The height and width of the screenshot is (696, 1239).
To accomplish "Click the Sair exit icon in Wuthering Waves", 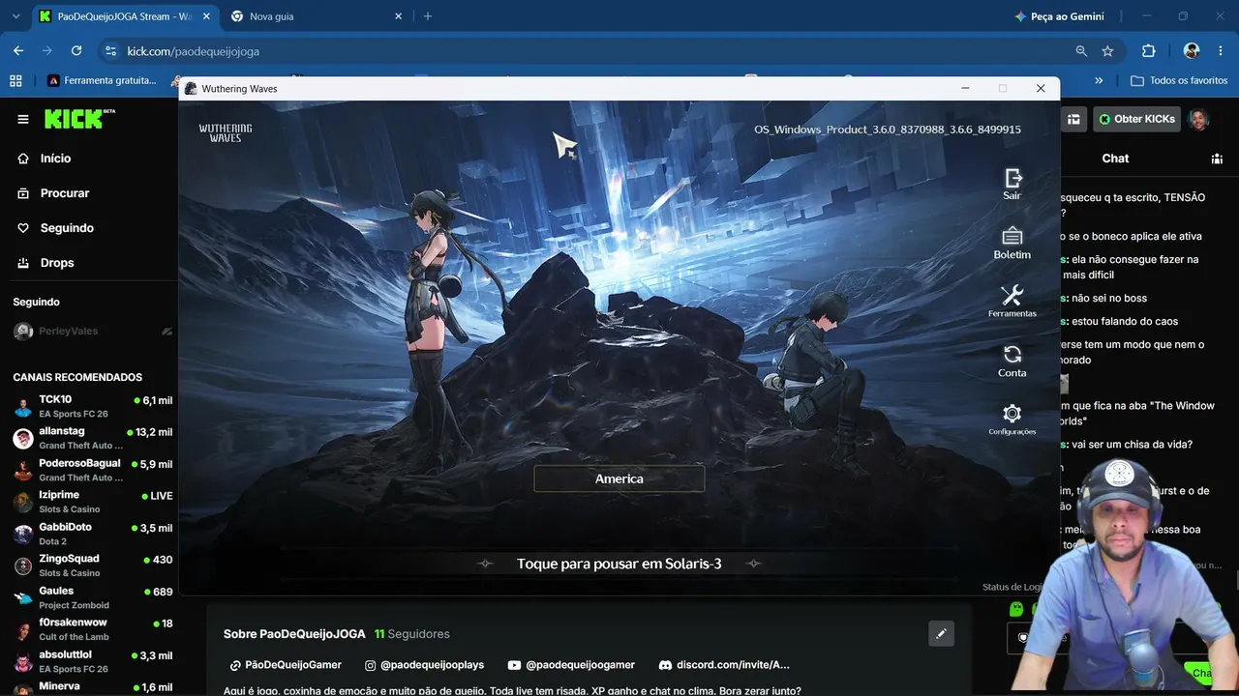I will (1012, 184).
